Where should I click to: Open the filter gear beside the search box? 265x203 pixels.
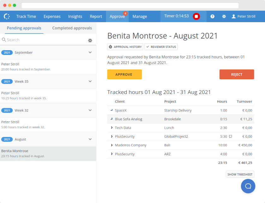point(90,40)
